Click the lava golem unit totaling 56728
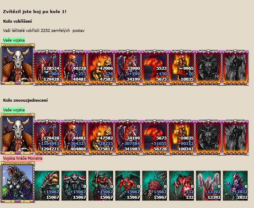Screen dimensions: 254x208 click(154, 137)
